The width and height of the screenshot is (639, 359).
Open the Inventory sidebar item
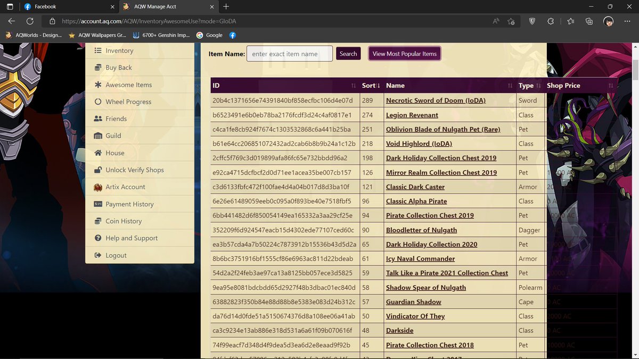(140, 51)
